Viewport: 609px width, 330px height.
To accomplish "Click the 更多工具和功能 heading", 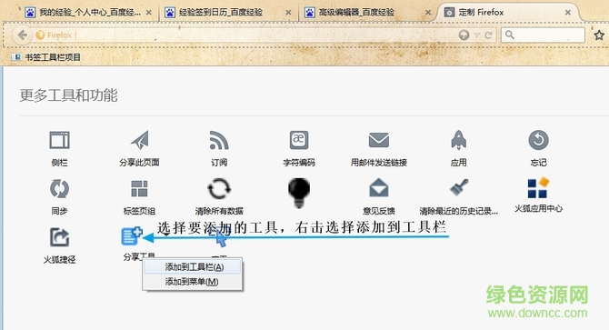I will pos(69,95).
